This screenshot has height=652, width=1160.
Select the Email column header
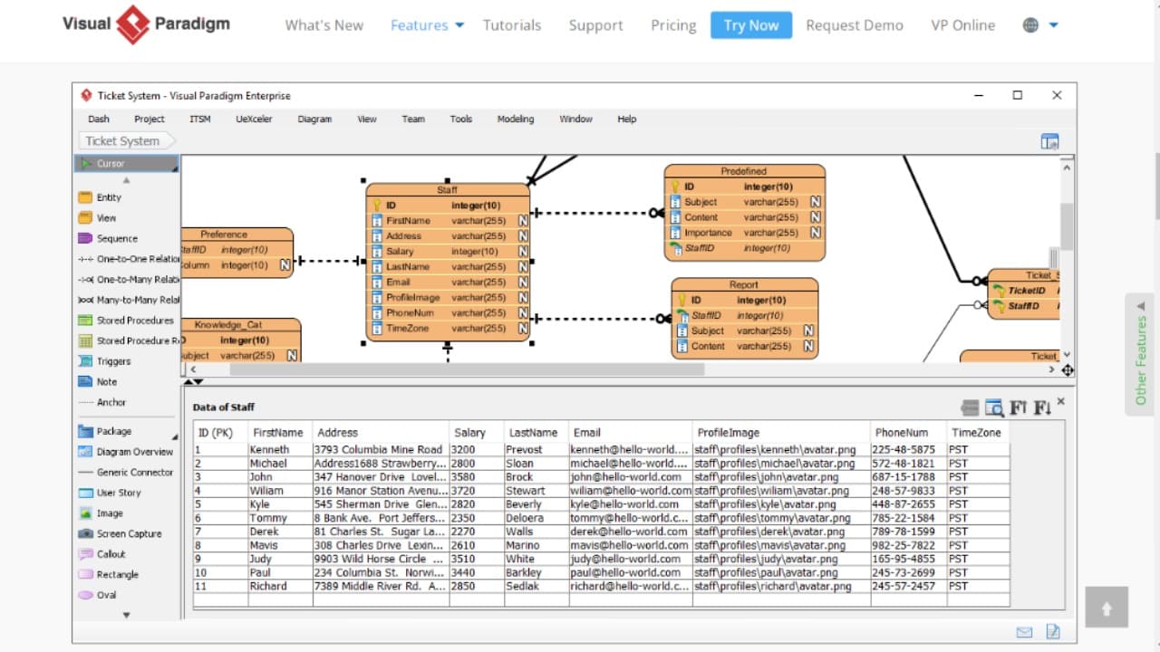[x=631, y=433]
